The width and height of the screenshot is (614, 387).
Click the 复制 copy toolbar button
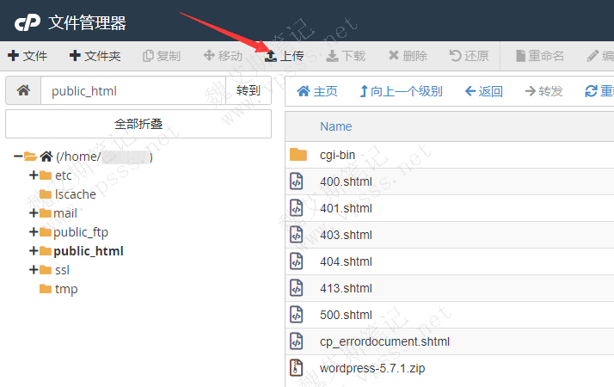click(162, 56)
